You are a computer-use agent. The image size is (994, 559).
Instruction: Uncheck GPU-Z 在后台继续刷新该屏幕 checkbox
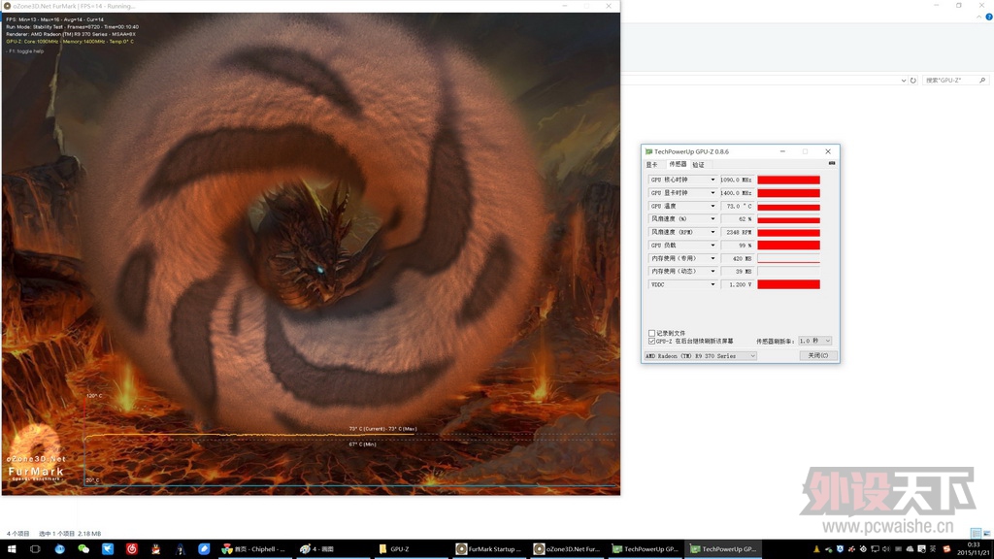pyautogui.click(x=651, y=341)
